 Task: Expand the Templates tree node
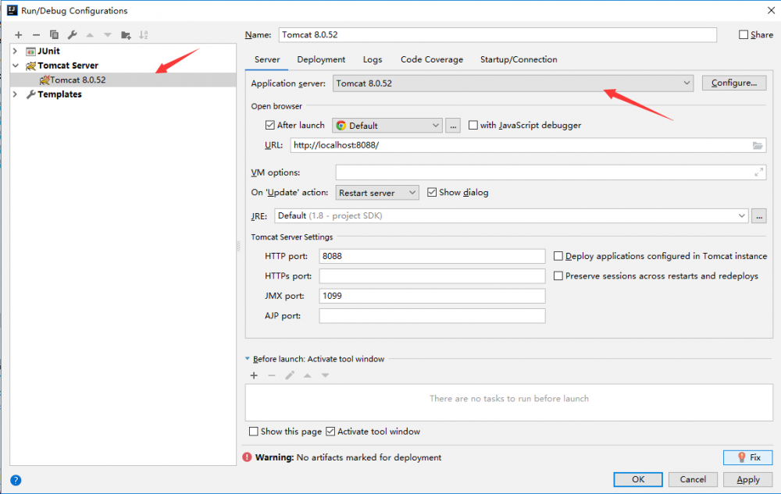(x=15, y=94)
